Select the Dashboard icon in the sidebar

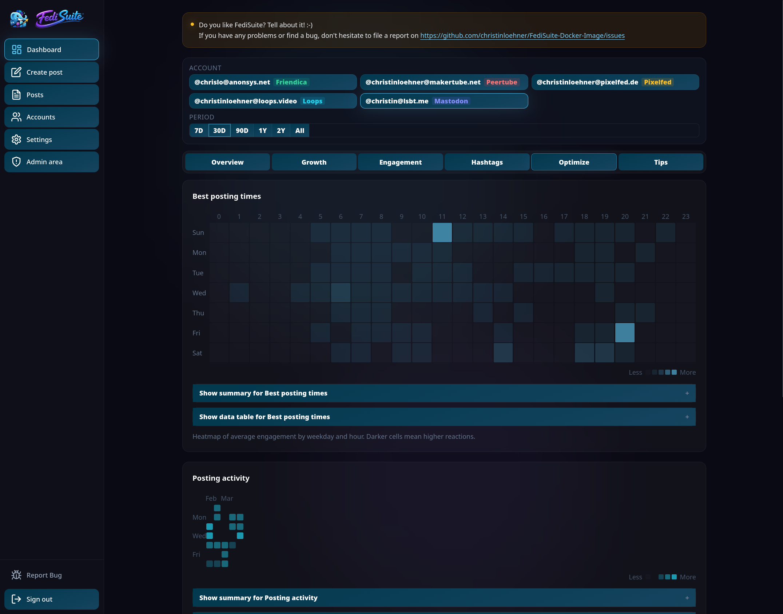(17, 49)
